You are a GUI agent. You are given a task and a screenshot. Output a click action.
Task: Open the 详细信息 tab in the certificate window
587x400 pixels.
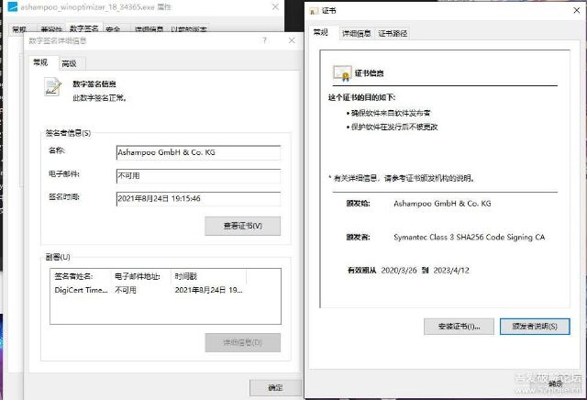click(357, 34)
